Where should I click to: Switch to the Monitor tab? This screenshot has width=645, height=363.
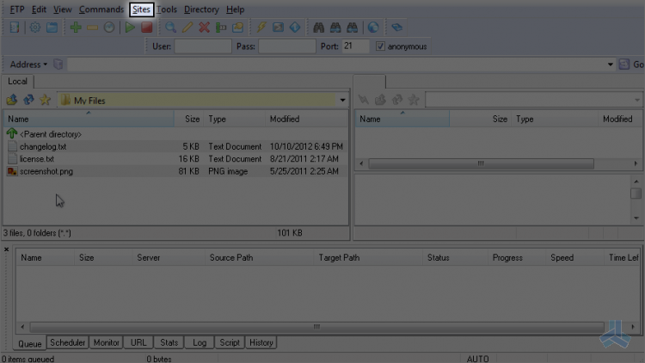(x=106, y=342)
